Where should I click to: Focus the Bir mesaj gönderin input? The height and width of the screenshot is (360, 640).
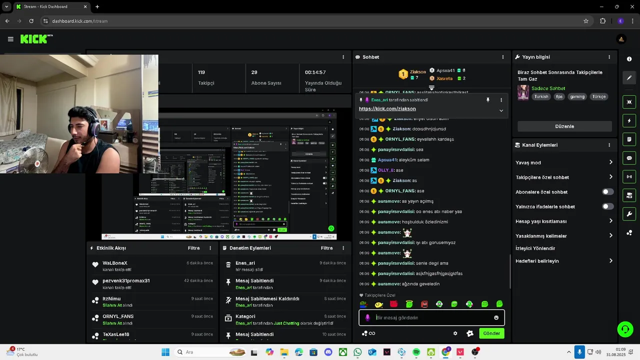[432, 317]
